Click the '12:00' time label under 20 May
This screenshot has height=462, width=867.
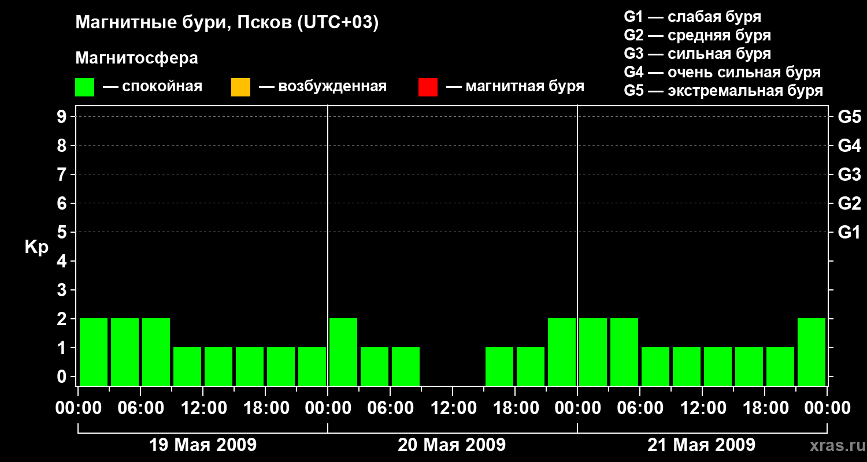click(453, 408)
